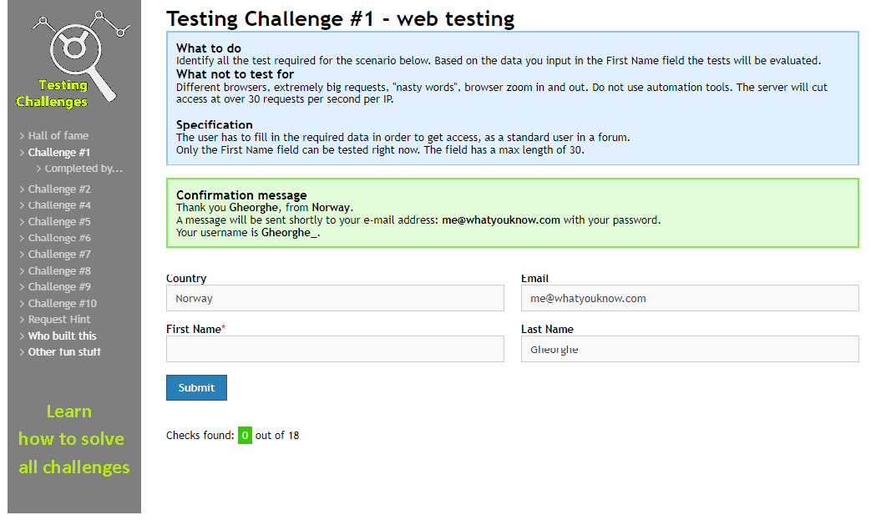Open Challenge #8
The image size is (886, 525).
(x=57, y=270)
